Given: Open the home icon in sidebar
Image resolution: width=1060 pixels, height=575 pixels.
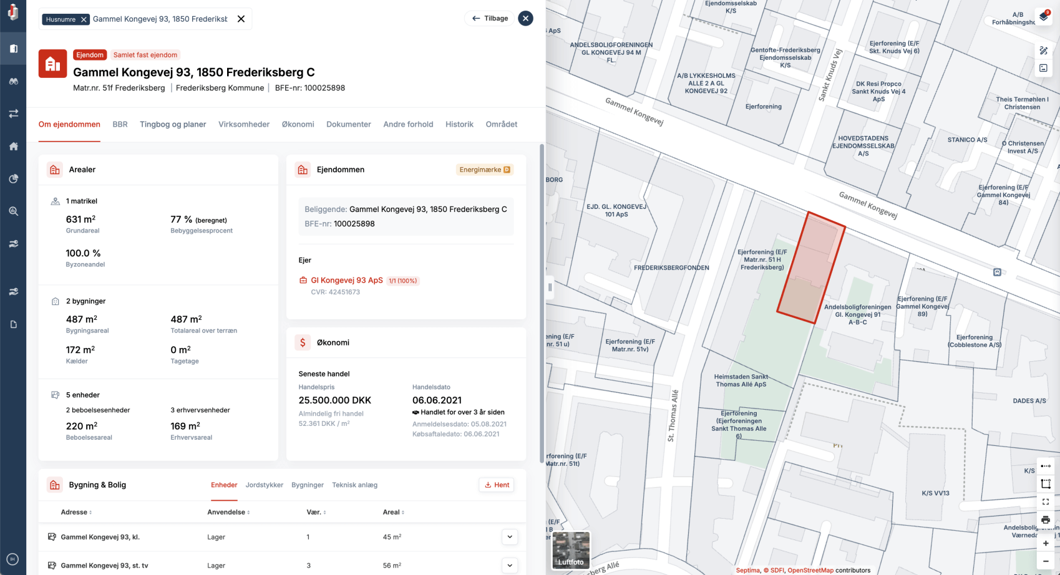Looking at the screenshot, I should [x=13, y=147].
